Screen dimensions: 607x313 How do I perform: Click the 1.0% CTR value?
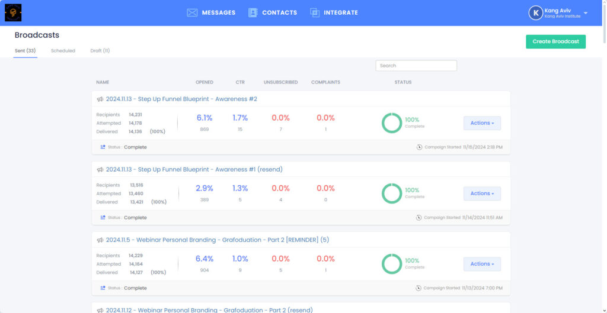point(240,259)
